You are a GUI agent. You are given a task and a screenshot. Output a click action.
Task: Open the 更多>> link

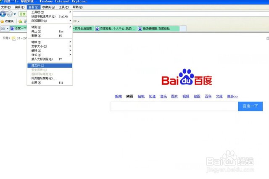[232, 96]
